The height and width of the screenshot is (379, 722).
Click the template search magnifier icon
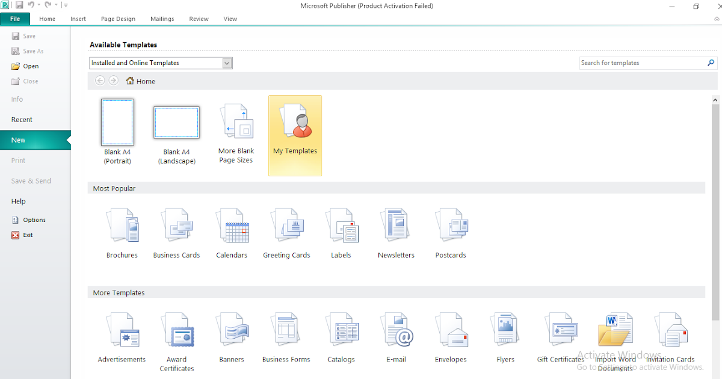pyautogui.click(x=711, y=63)
